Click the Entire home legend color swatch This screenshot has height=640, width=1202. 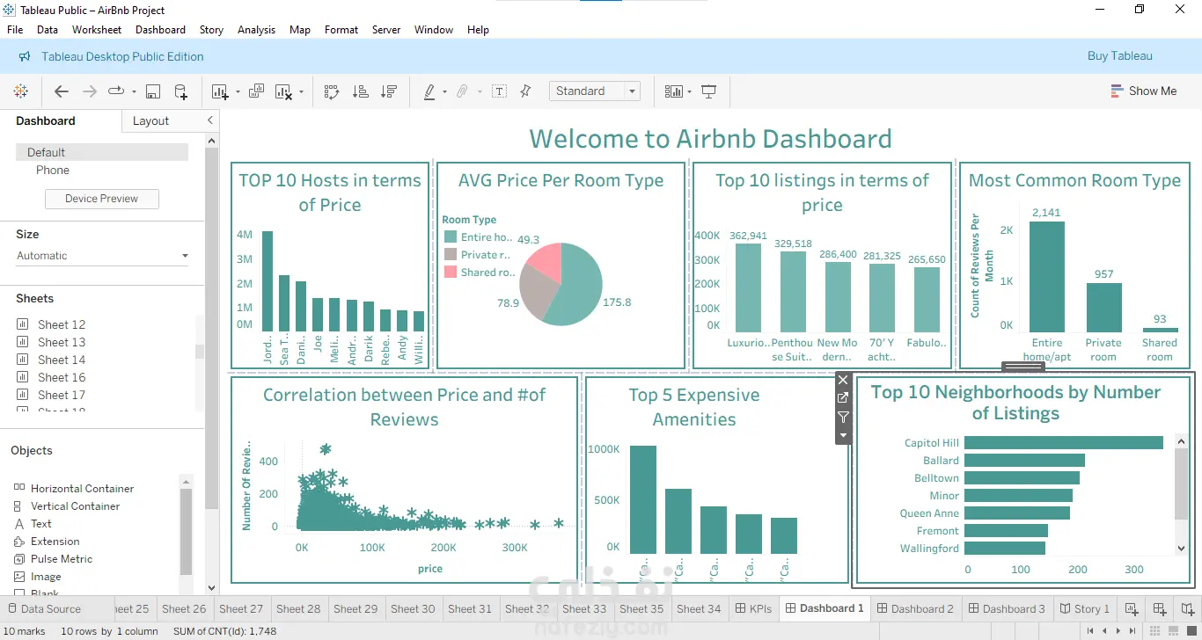point(451,237)
